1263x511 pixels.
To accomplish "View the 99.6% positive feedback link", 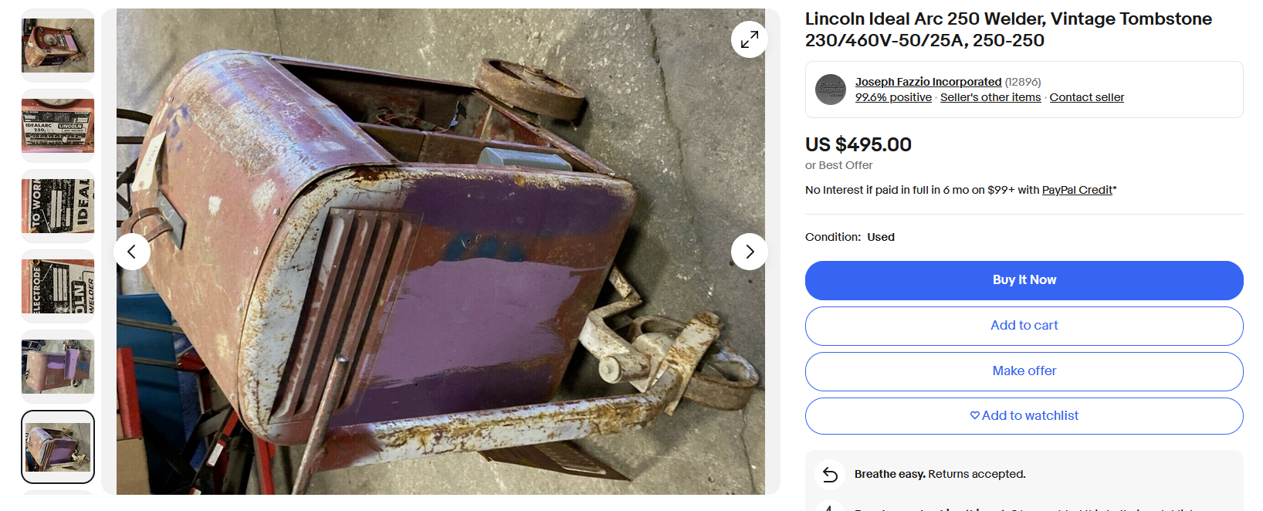I will point(893,97).
